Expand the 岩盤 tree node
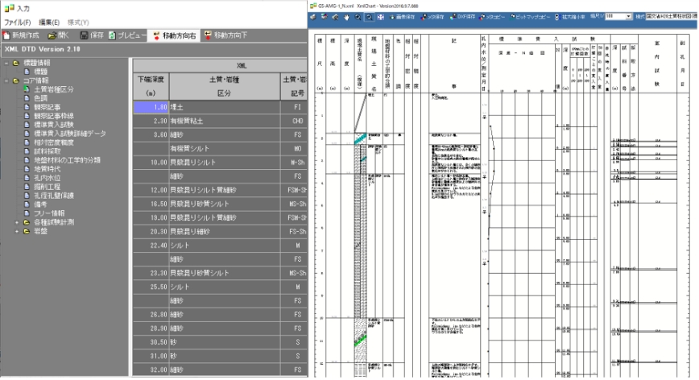The height and width of the screenshot is (380, 699). 16,230
